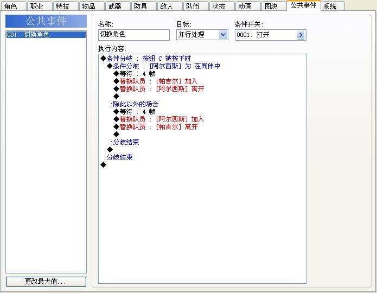Screen dimensions: 377x293
Task: Go to the 物品 tab
Action: (x=92, y=6)
